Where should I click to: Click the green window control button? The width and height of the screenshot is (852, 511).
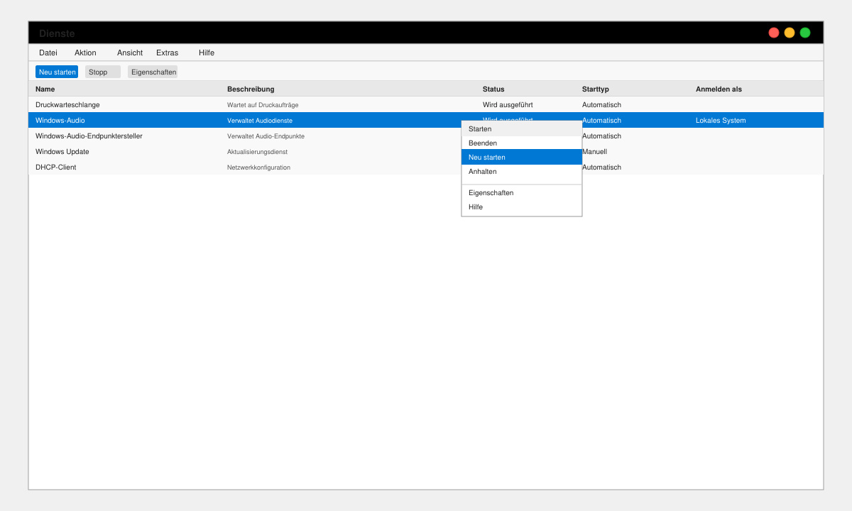tap(805, 33)
